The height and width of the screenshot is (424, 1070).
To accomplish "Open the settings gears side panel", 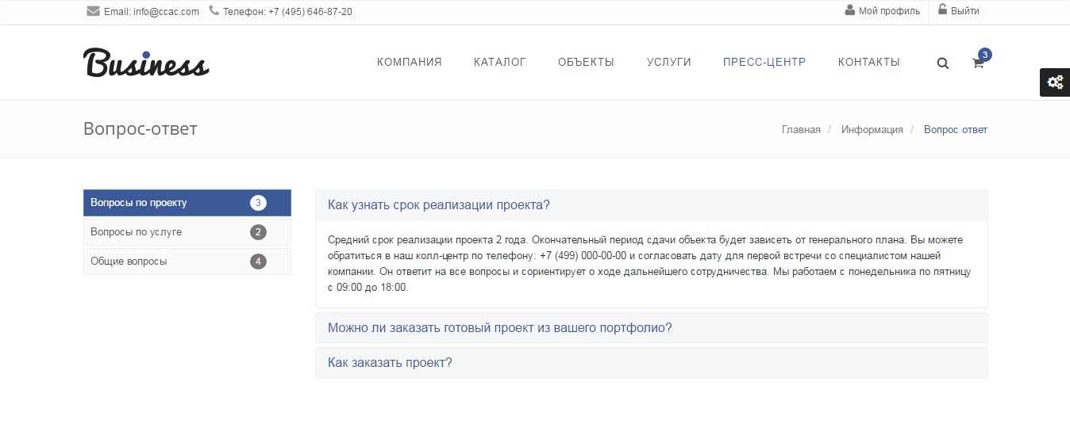I will (x=1055, y=82).
